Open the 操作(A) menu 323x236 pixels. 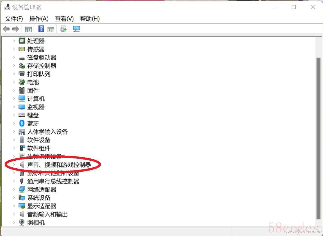click(x=39, y=19)
